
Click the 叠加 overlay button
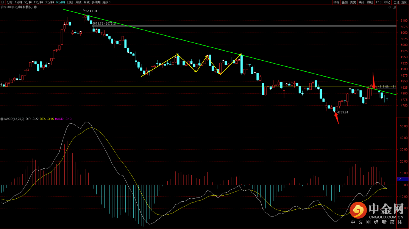coord(345,2)
